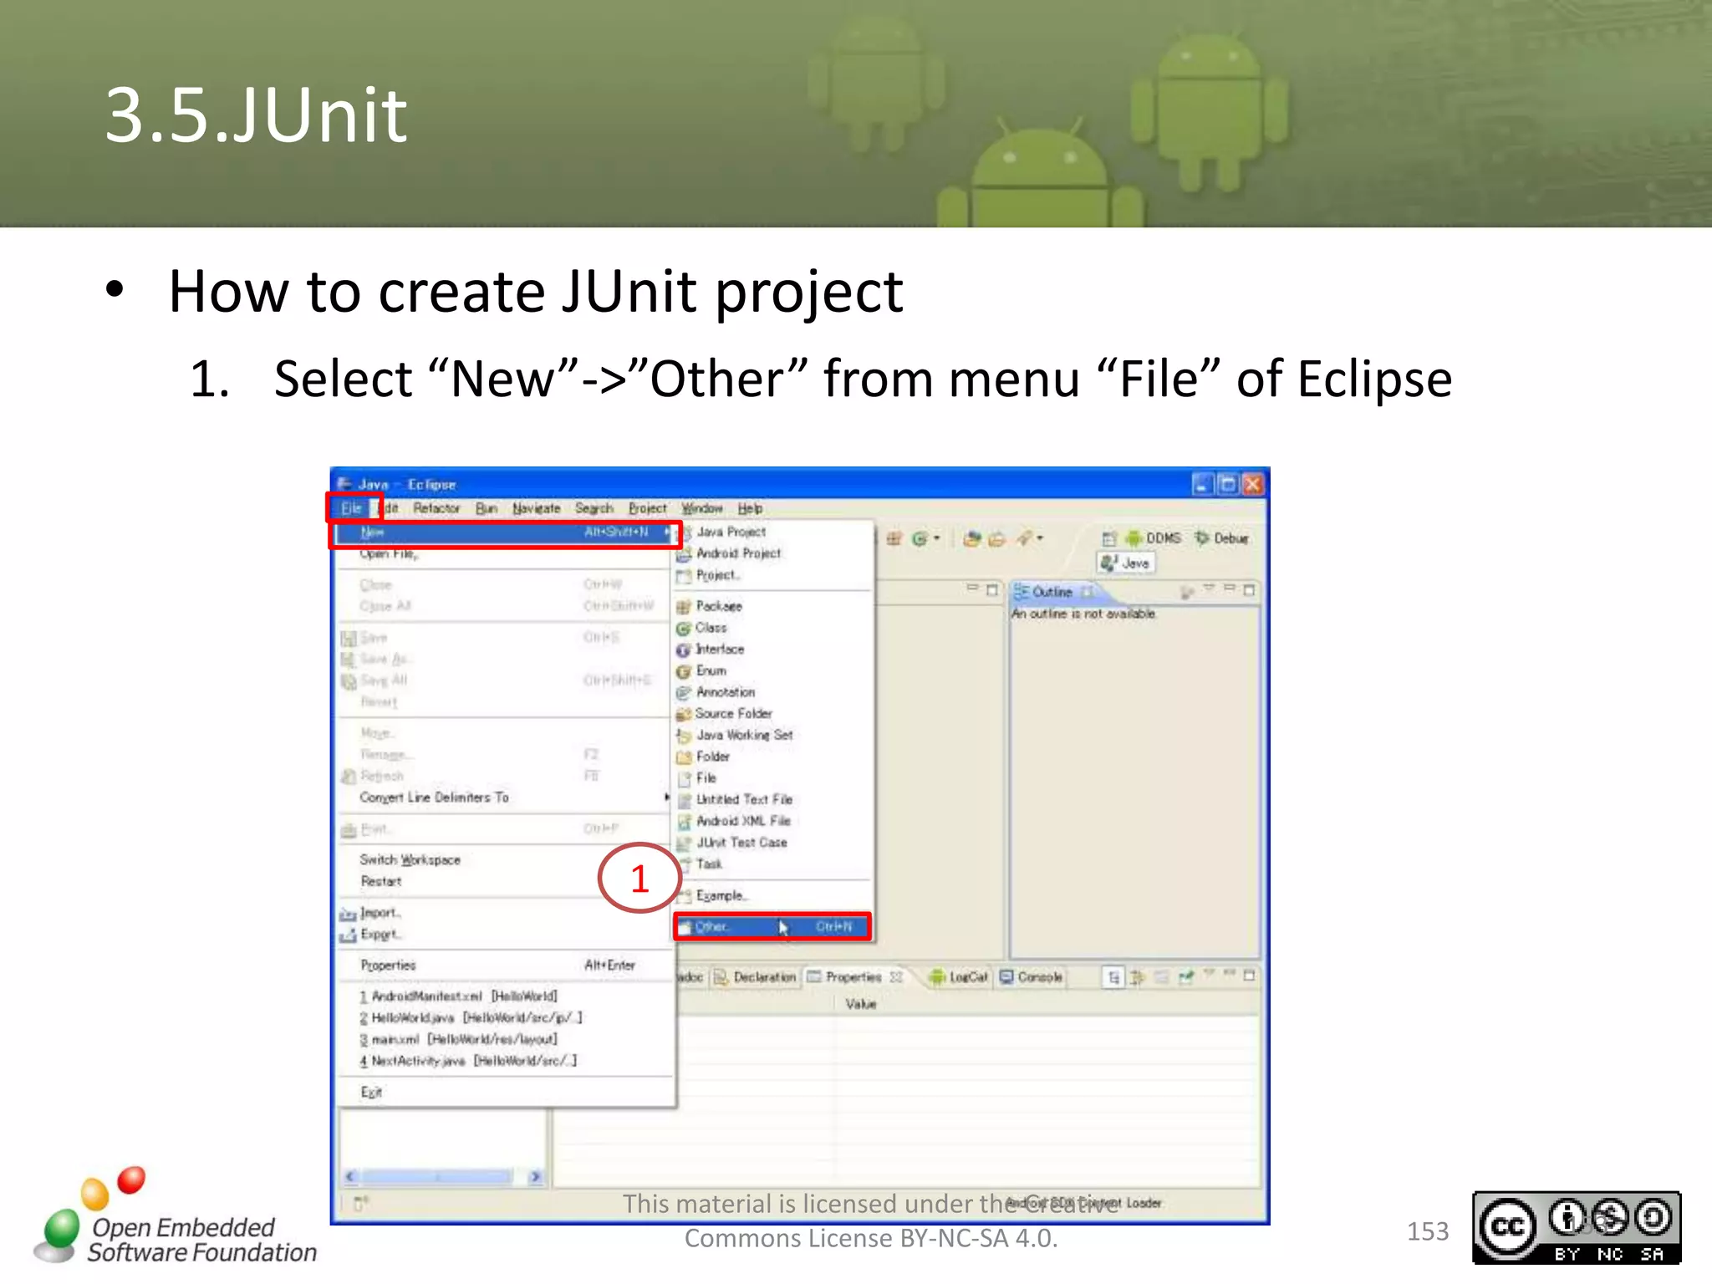1712x1284 pixels.
Task: Select Android XML File entry
Action: (772, 821)
